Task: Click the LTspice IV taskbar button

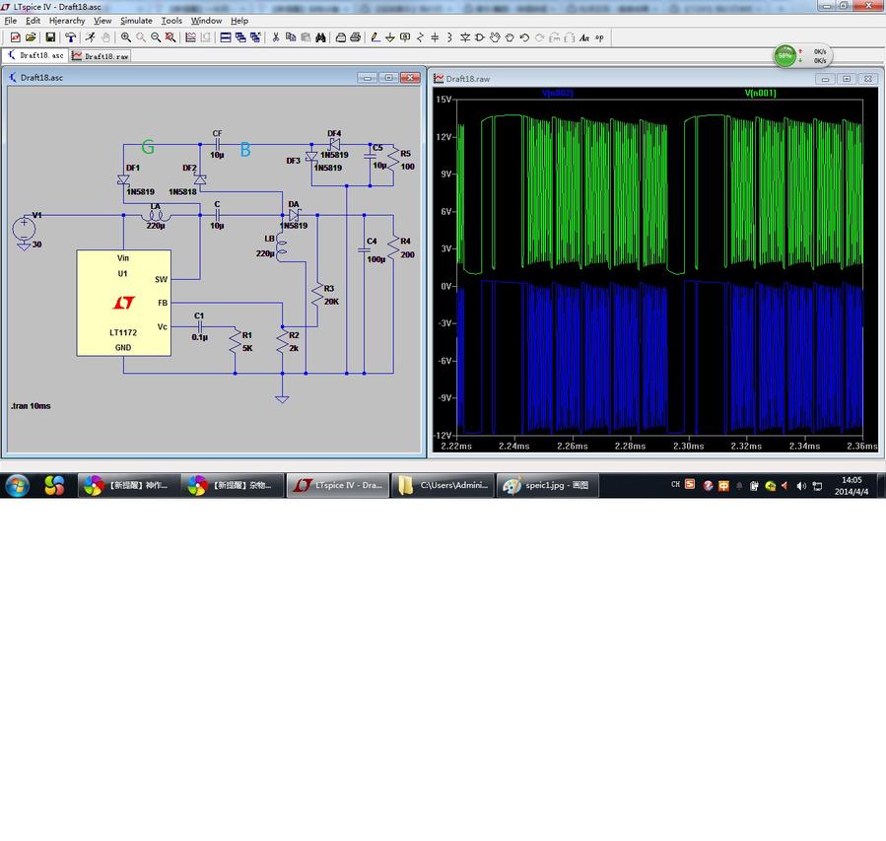Action: (x=338, y=485)
